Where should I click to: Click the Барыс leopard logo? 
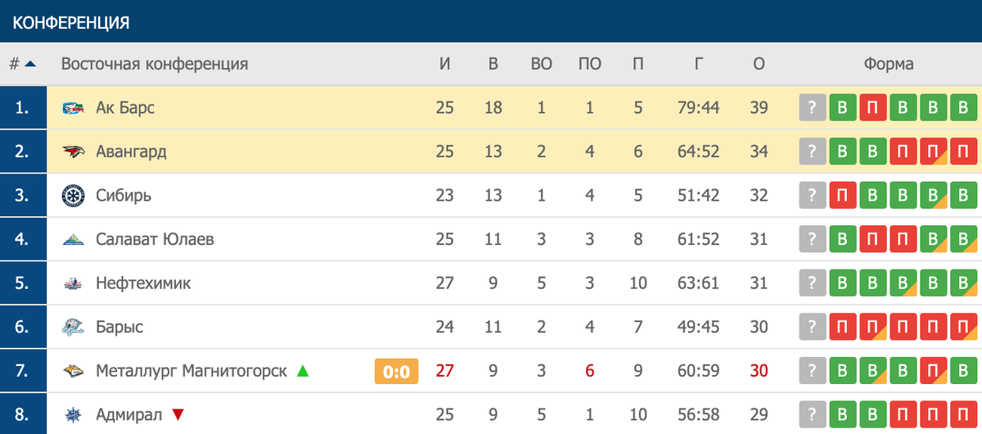click(73, 328)
